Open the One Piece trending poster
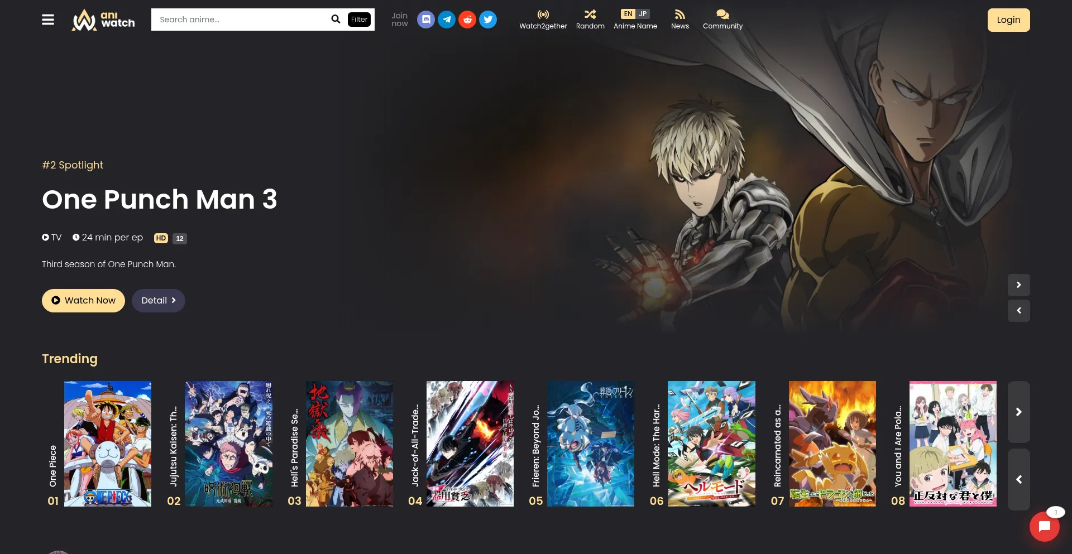Image resolution: width=1072 pixels, height=554 pixels. tap(108, 444)
